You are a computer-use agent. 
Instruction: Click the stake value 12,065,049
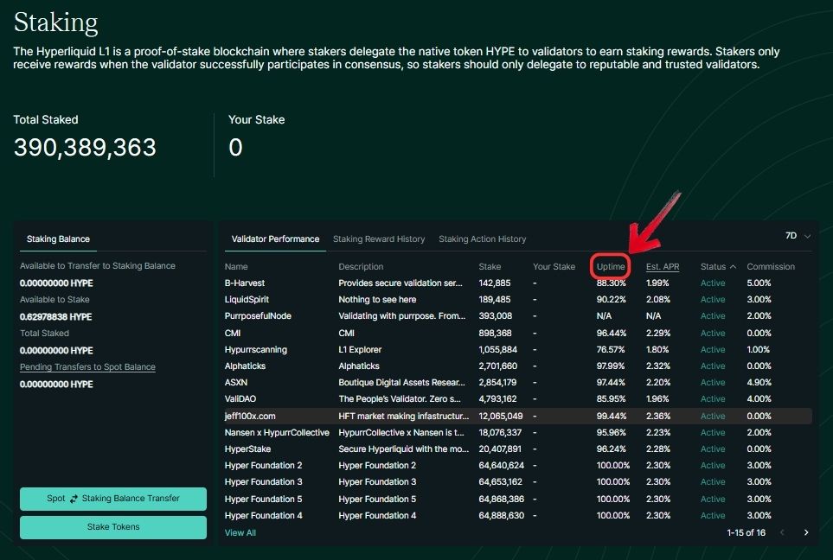[x=501, y=417]
